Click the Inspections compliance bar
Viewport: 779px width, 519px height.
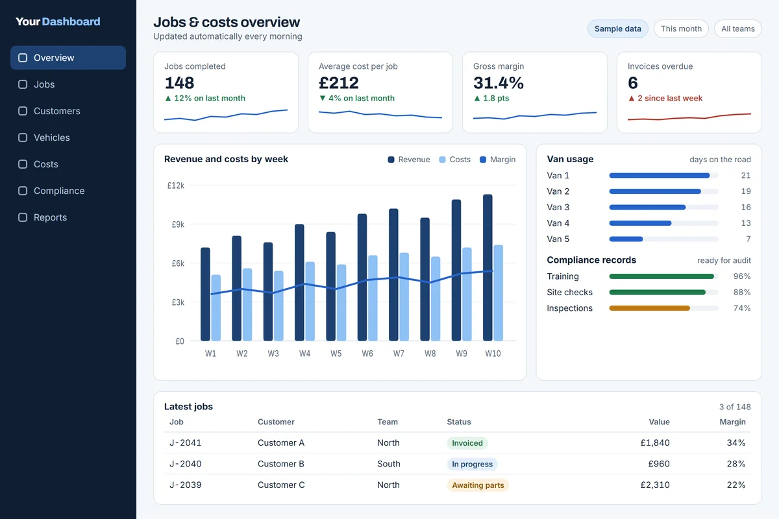coord(663,308)
